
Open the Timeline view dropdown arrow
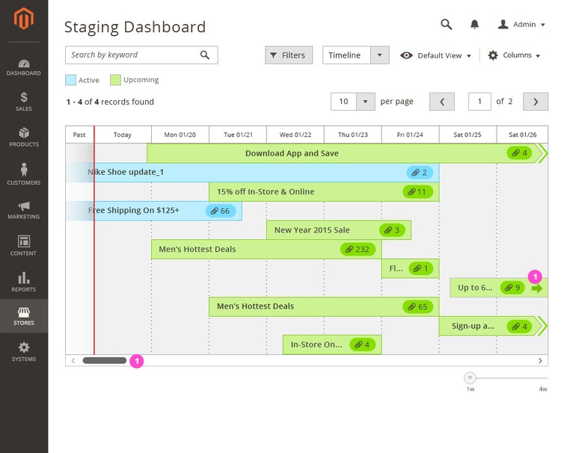point(380,55)
